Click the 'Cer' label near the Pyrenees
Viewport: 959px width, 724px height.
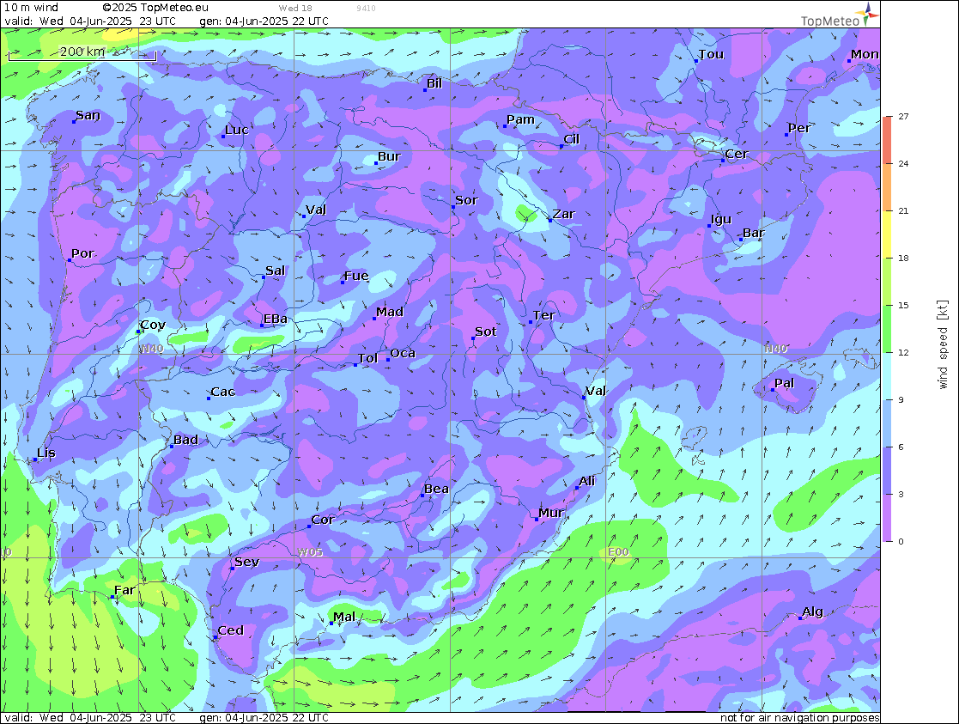click(737, 155)
